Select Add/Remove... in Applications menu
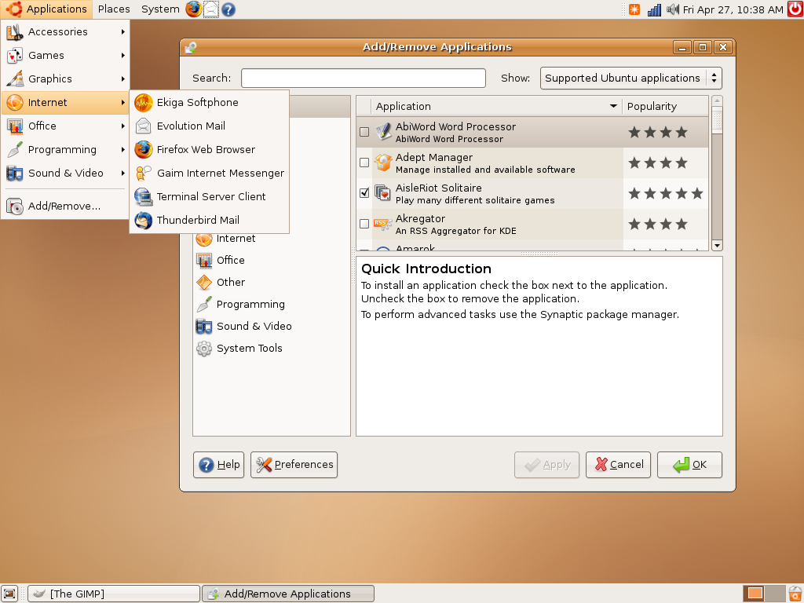The width and height of the screenshot is (804, 603). pyautogui.click(x=64, y=206)
